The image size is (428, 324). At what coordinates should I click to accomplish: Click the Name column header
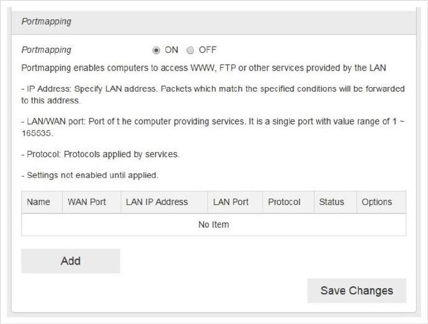tap(39, 202)
